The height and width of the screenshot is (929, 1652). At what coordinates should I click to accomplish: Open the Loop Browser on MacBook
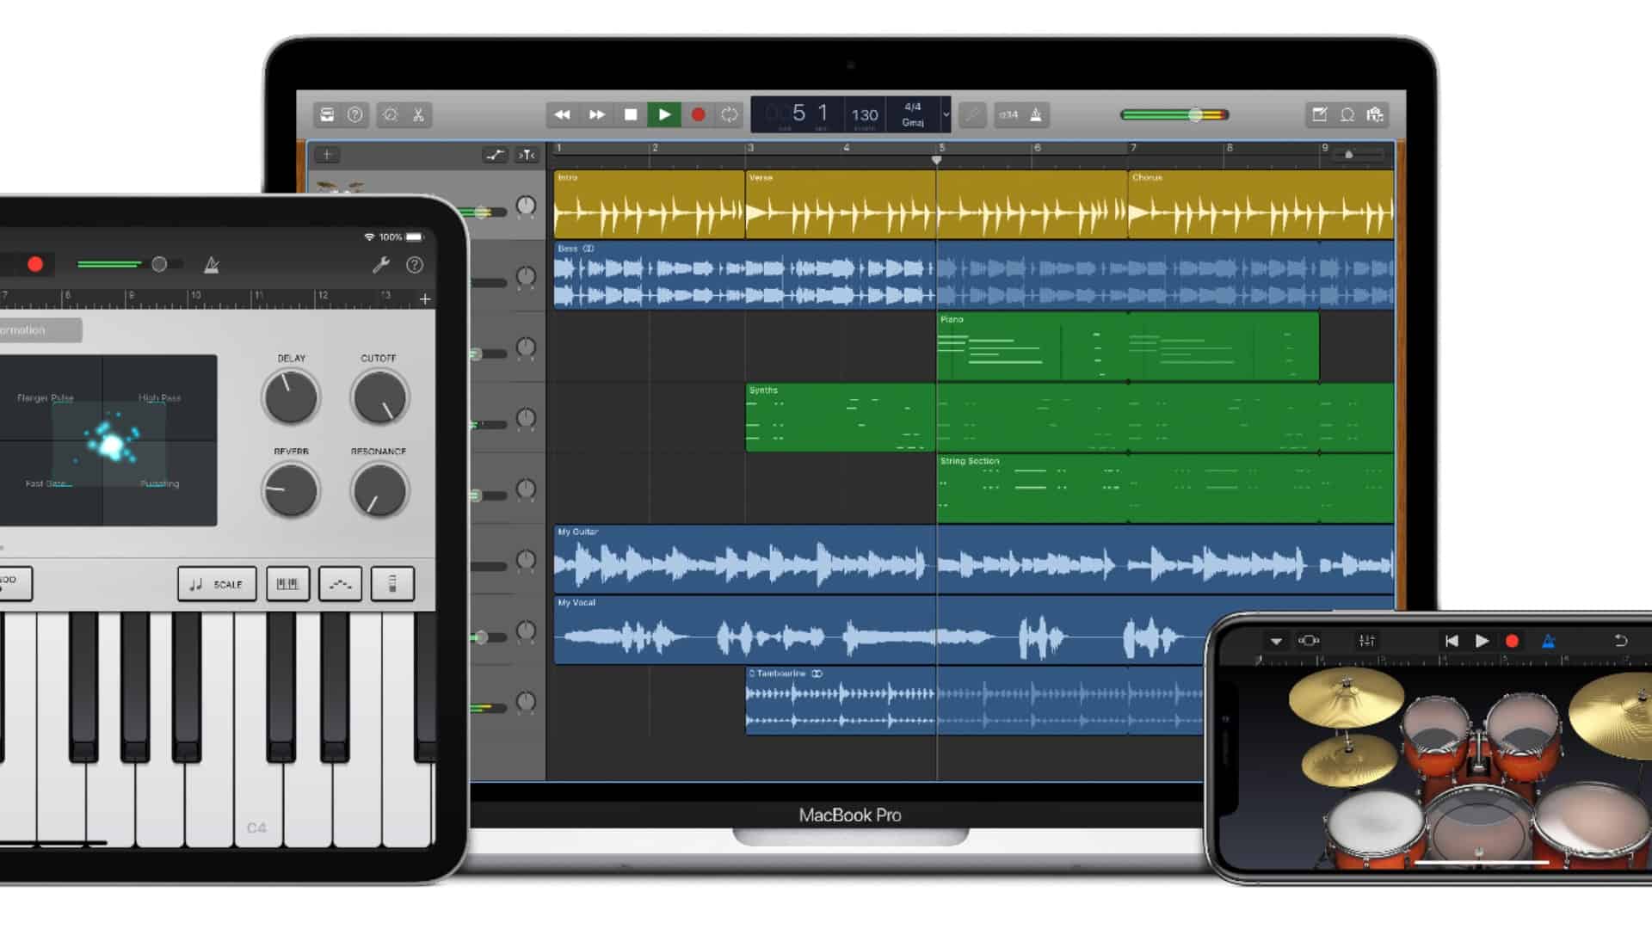click(x=1347, y=114)
